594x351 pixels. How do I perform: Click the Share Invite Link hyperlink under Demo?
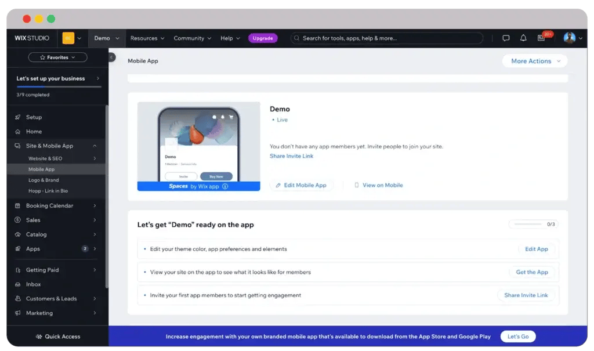tap(291, 156)
